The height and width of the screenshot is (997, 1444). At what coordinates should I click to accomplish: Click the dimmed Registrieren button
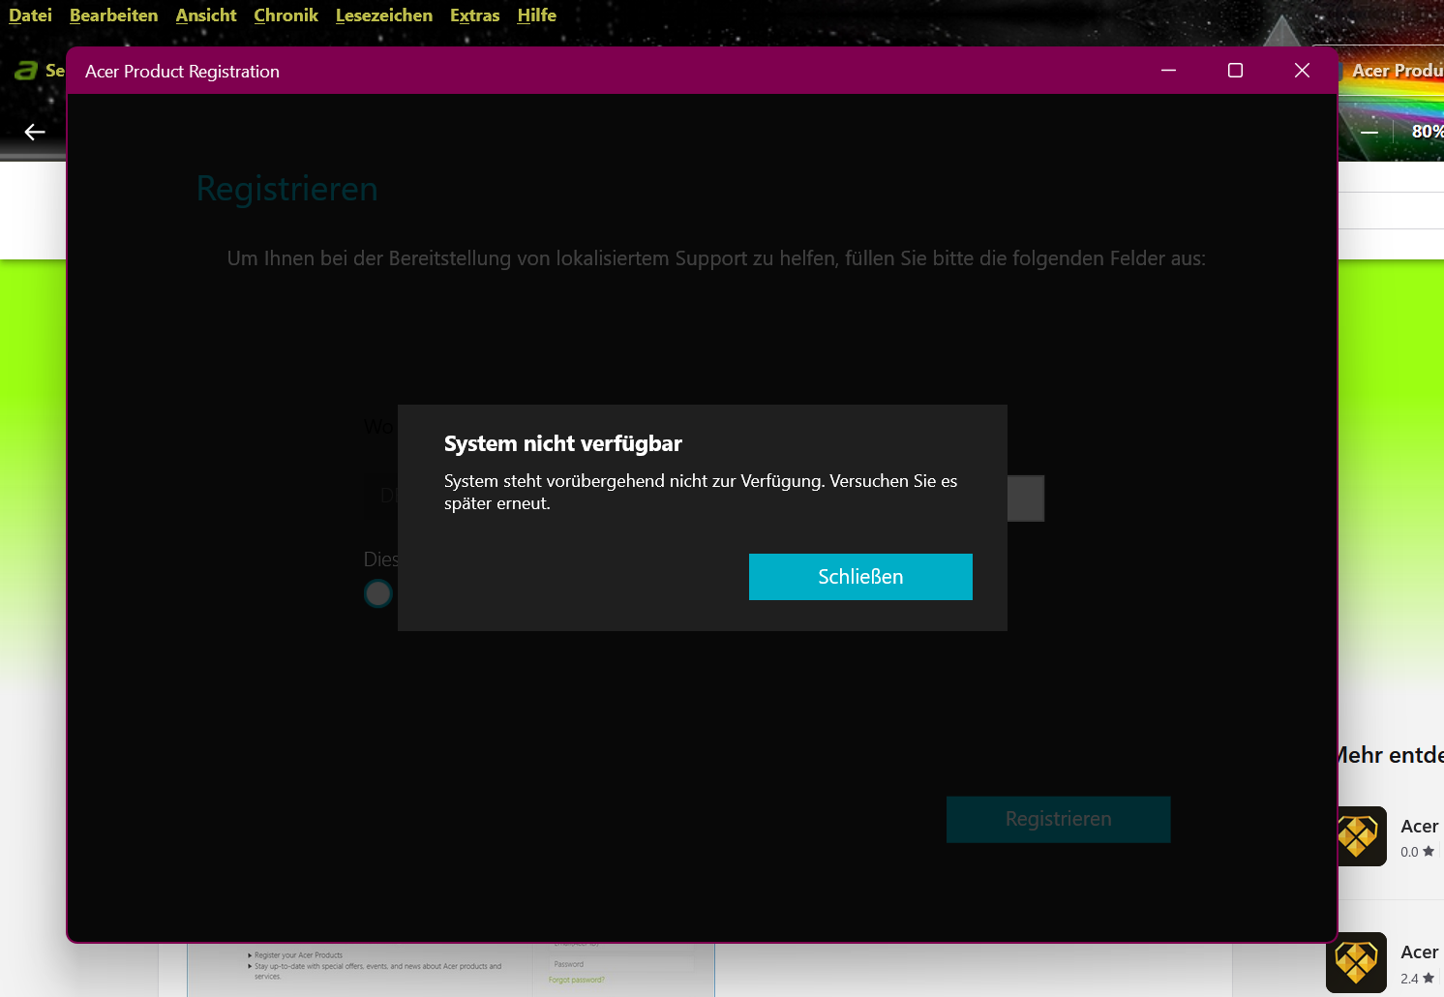click(1058, 819)
